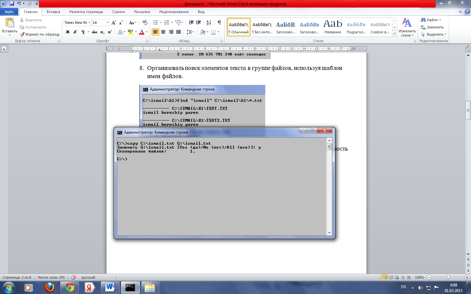Toggle bold formatting in the ribbon
The image size is (471, 294).
click(68, 32)
